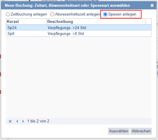Select the Spesen anlegen radio button
158x140 pixels.
point(105,14)
